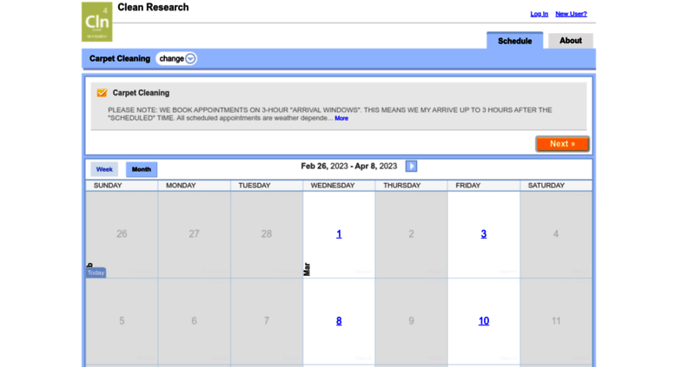Open the New User? link
This screenshot has height=367, width=675.
571,14
